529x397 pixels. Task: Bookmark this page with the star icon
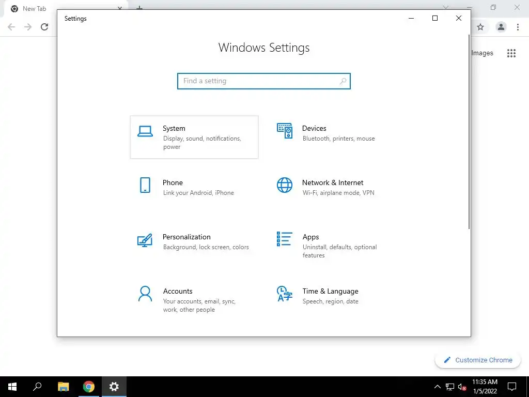click(x=481, y=27)
